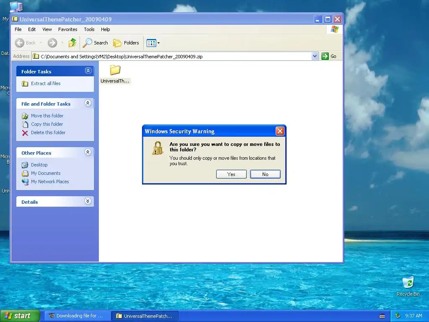
Task: Collapse the File and Folder Tasks panel
Action: (88, 103)
